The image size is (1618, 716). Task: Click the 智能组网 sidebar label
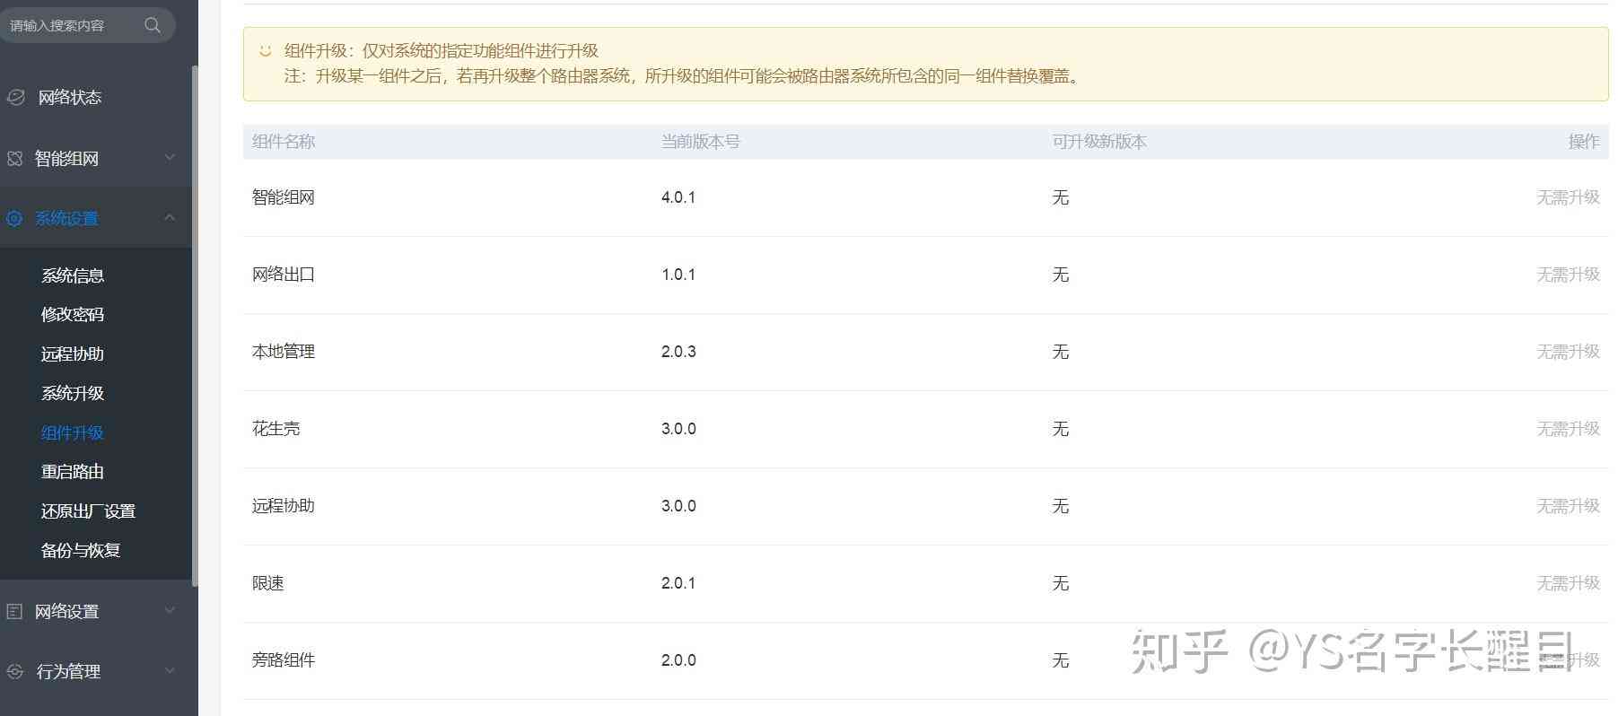pyautogui.click(x=66, y=159)
